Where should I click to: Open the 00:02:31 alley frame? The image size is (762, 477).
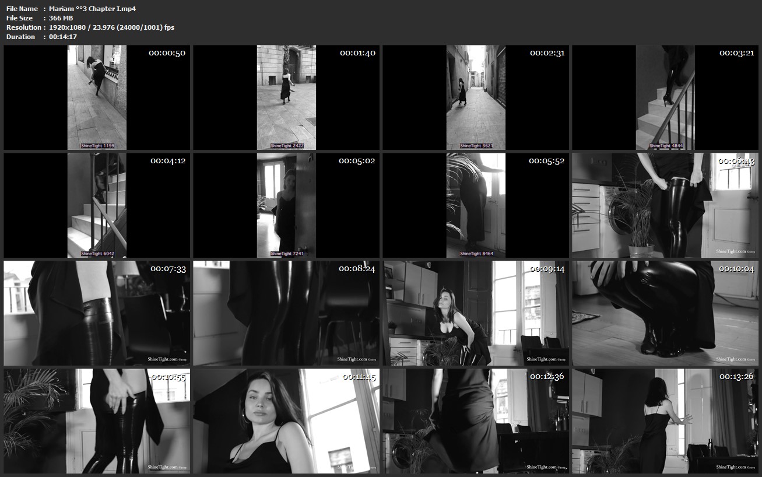(476, 97)
